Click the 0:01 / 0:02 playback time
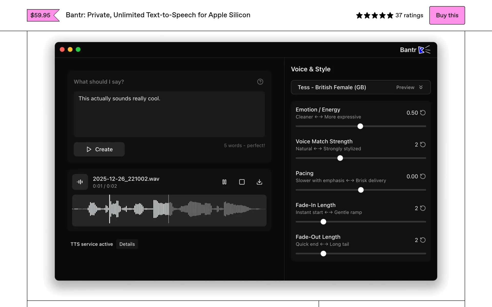Image resolution: width=492 pixels, height=307 pixels. coord(105,186)
